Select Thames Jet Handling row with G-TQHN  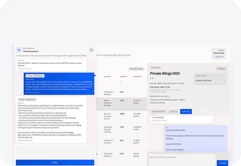(121, 142)
